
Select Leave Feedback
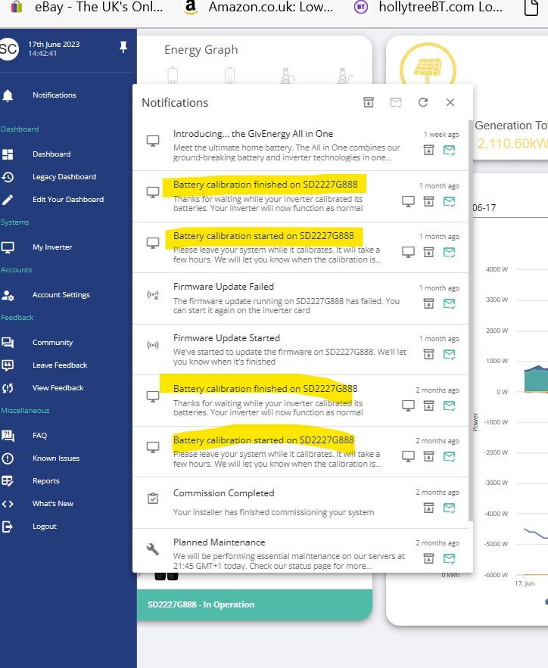60,365
